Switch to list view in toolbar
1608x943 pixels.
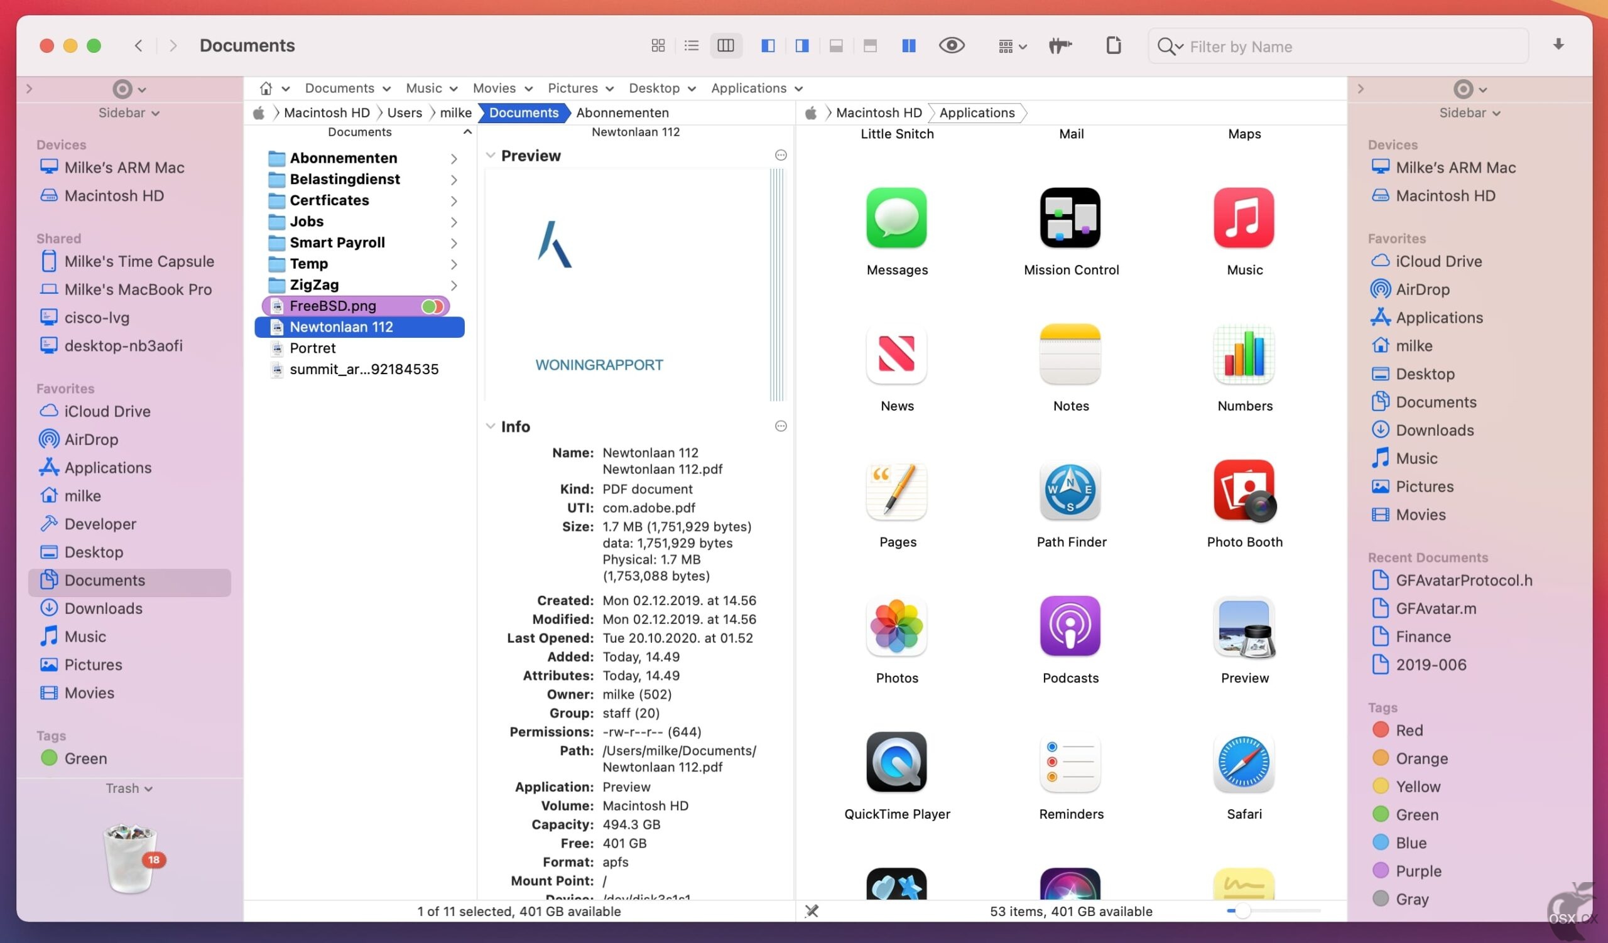pyautogui.click(x=691, y=45)
